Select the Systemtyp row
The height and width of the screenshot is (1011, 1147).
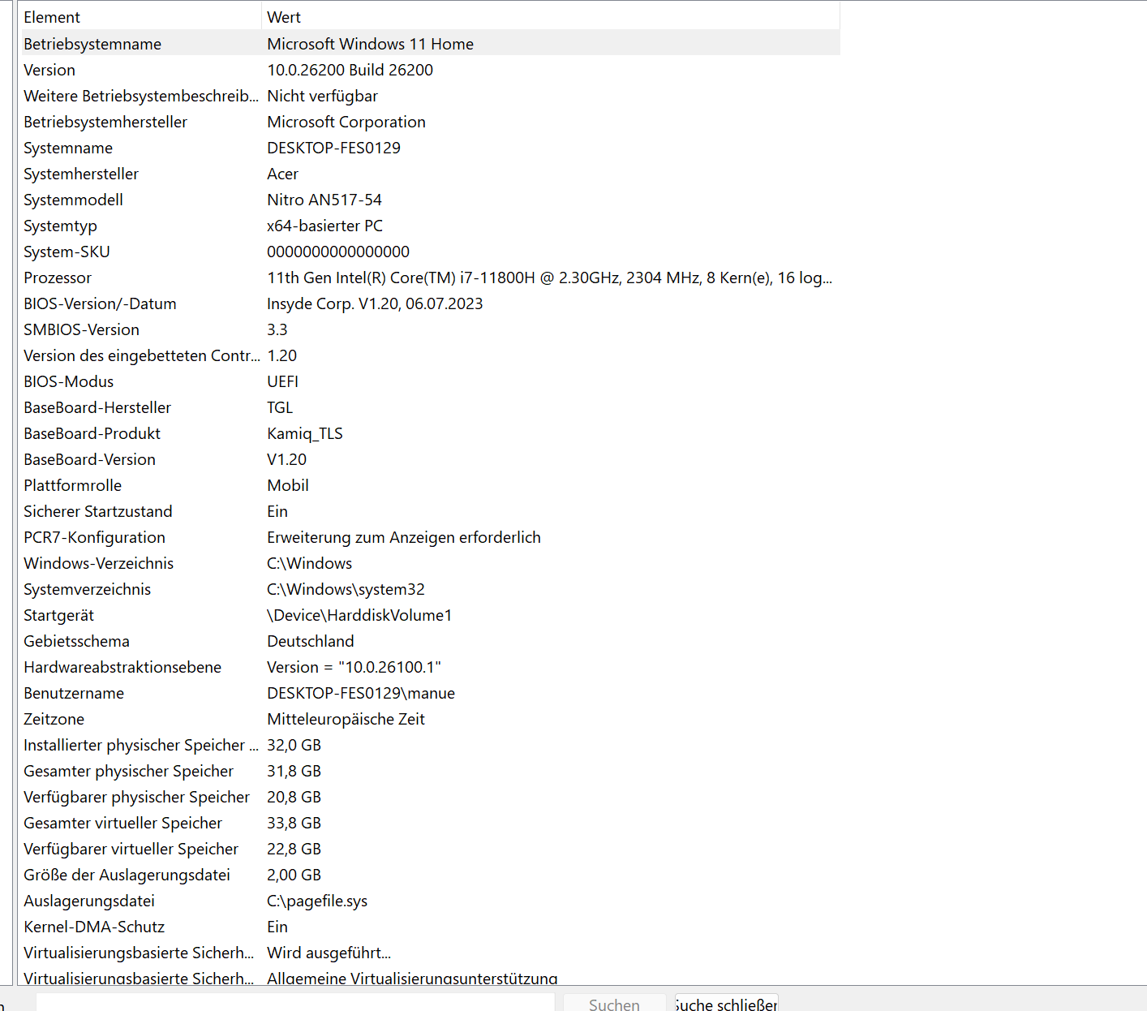point(429,226)
